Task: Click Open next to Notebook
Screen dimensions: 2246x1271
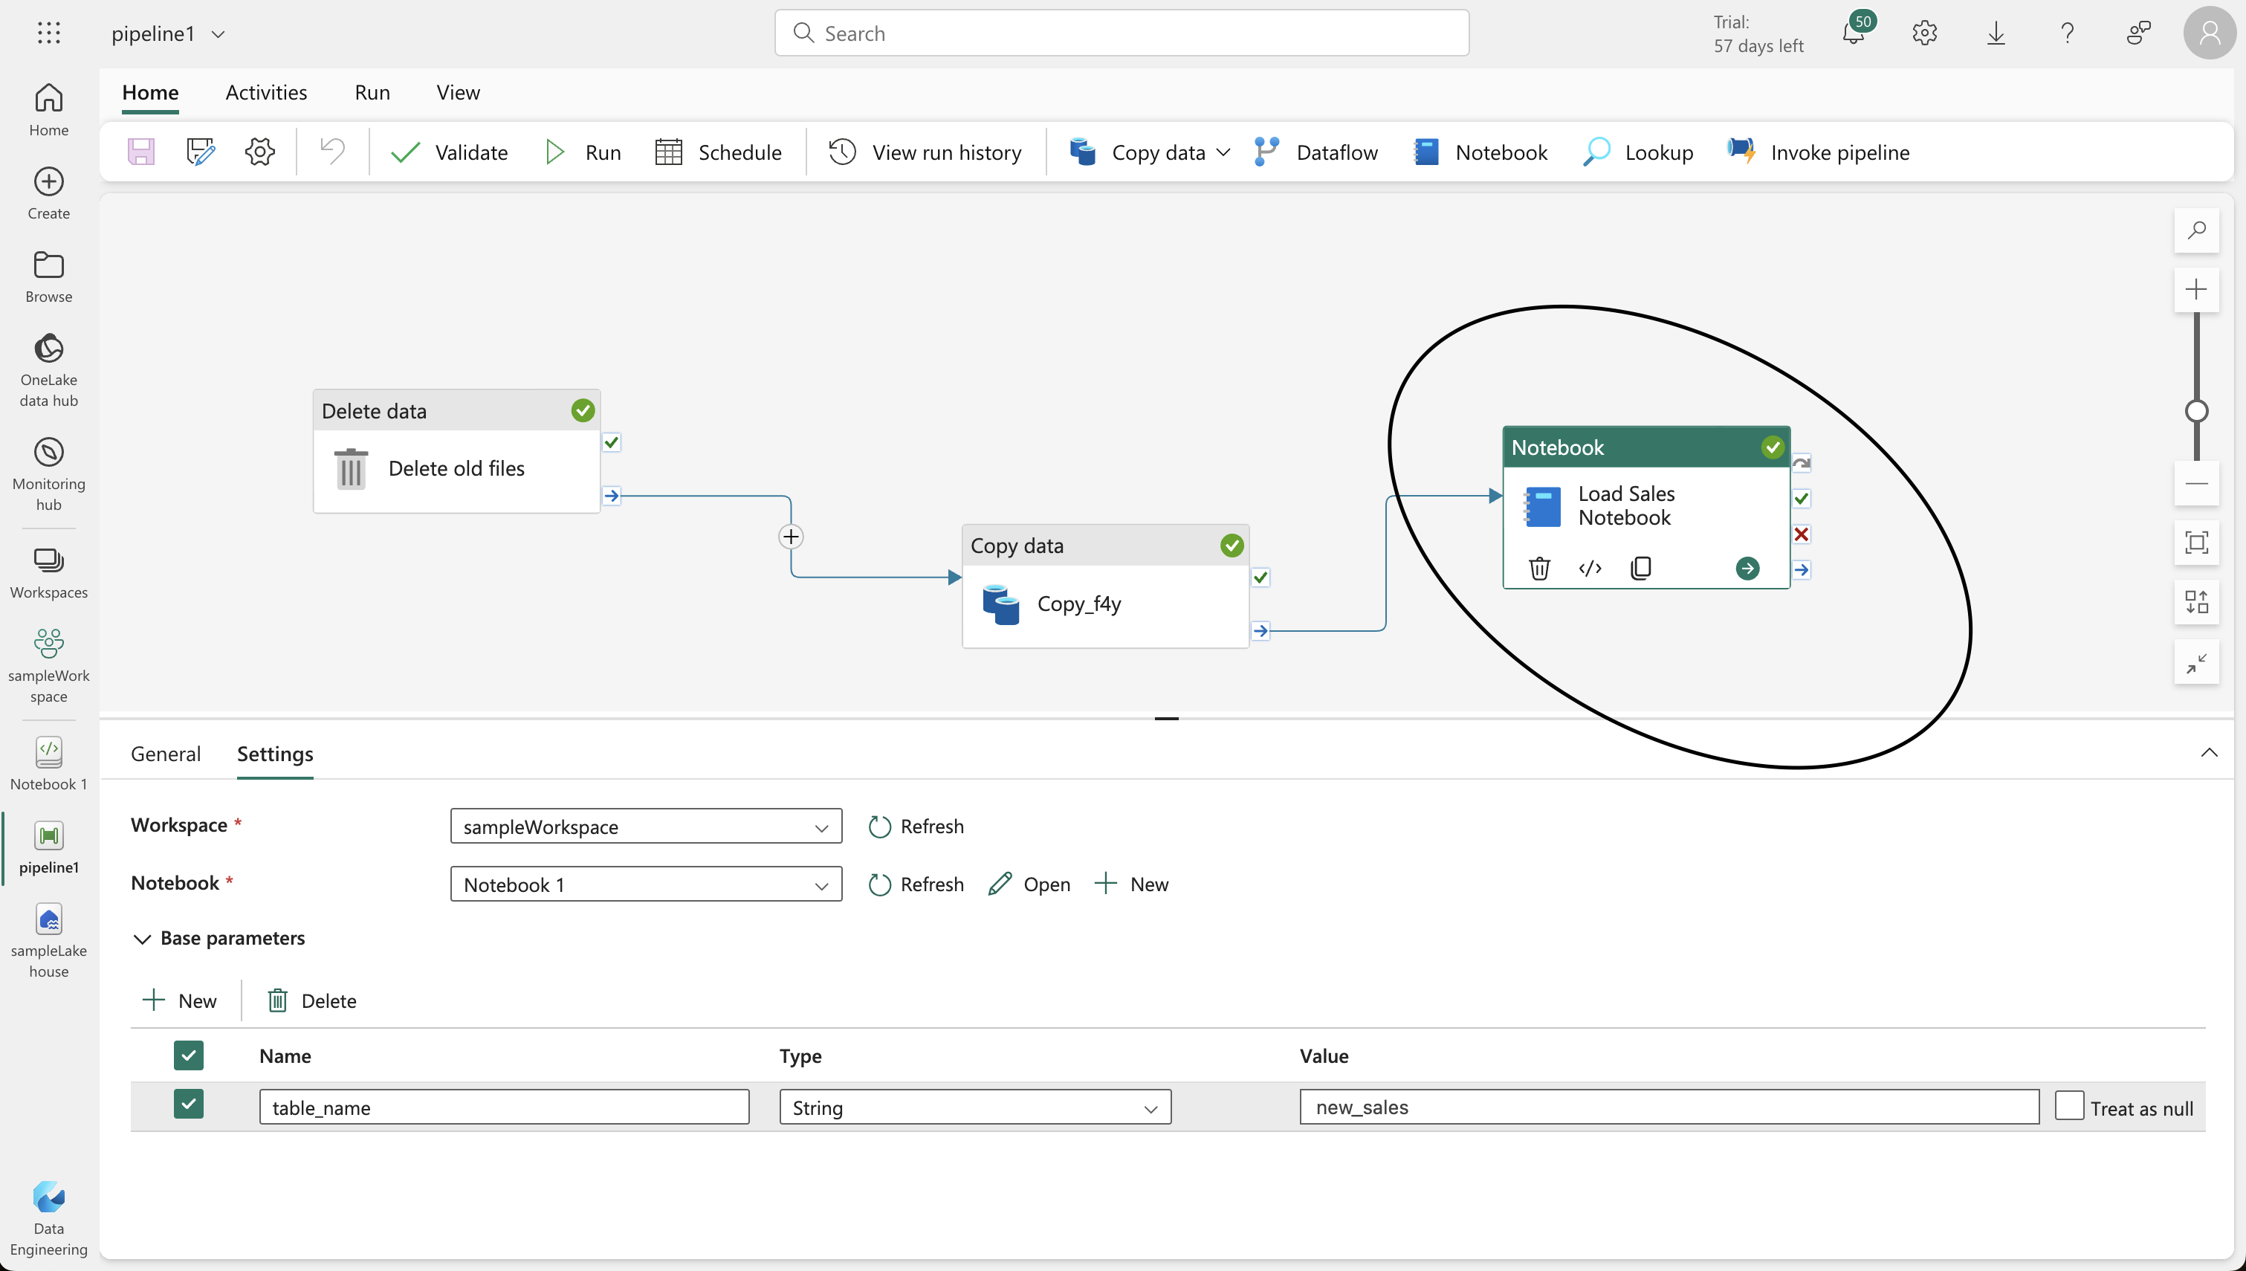Action: [x=1029, y=884]
